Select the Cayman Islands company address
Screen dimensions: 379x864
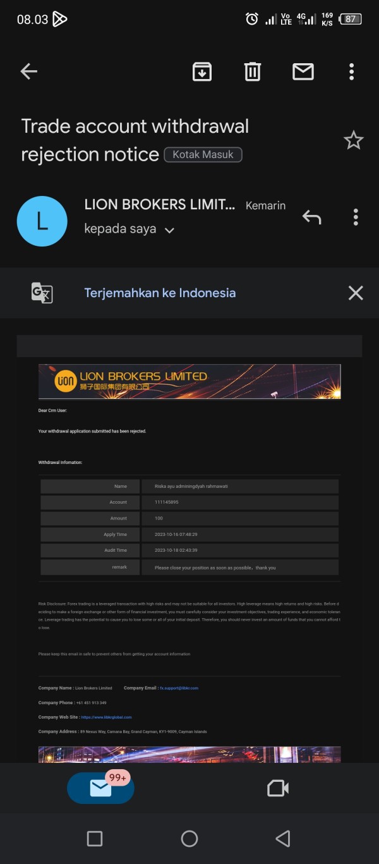click(x=143, y=732)
